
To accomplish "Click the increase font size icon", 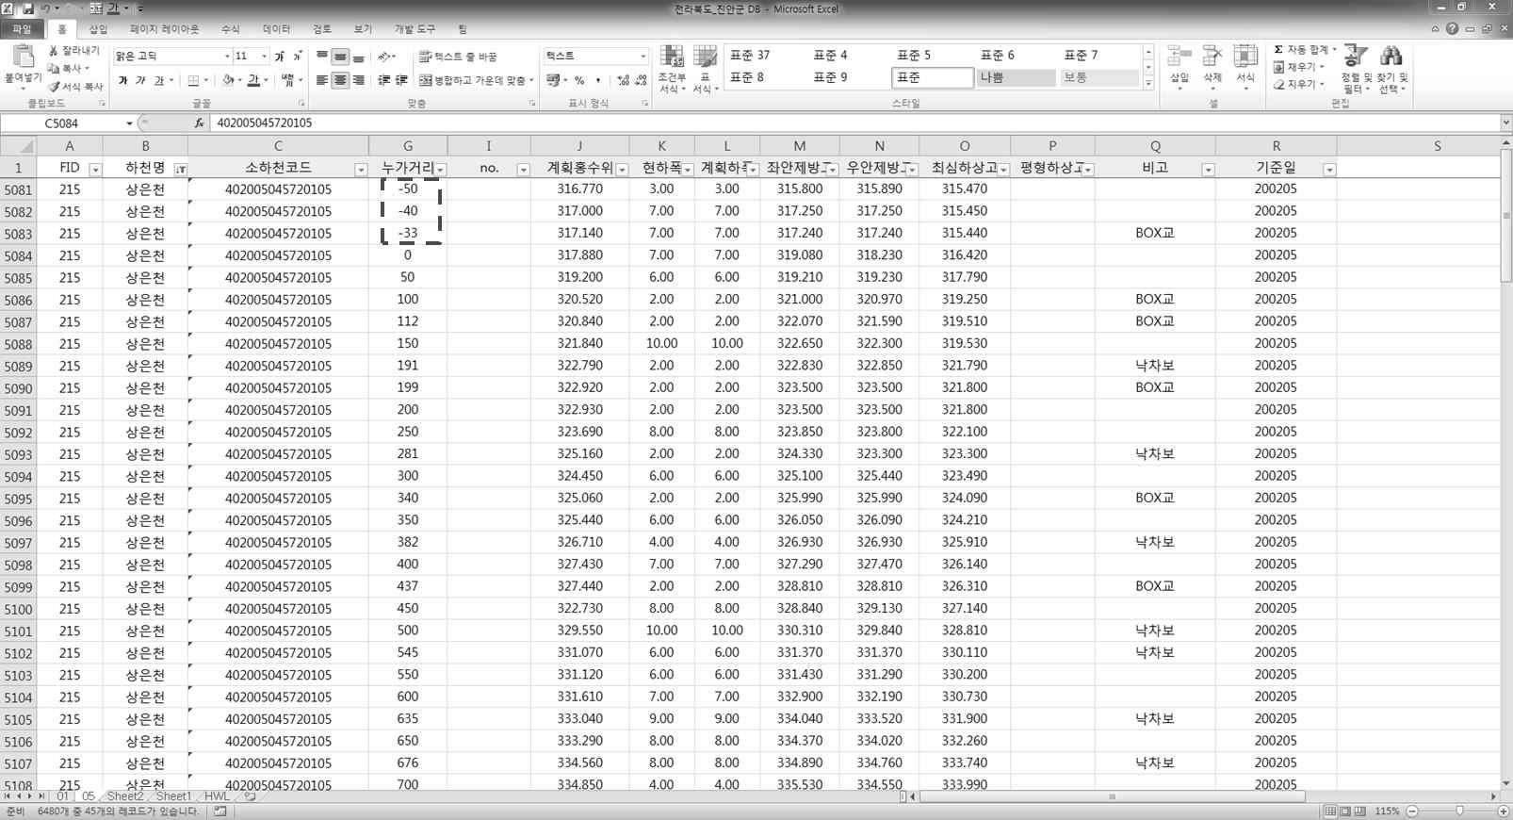I will (x=280, y=57).
